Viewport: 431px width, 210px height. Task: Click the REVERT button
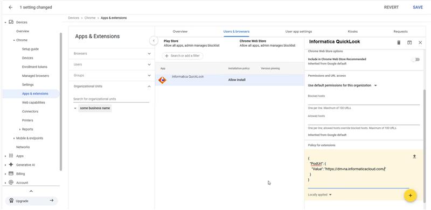pyautogui.click(x=391, y=8)
